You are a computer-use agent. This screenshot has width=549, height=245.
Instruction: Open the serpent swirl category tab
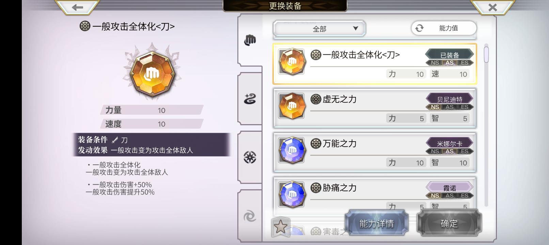coord(250,99)
